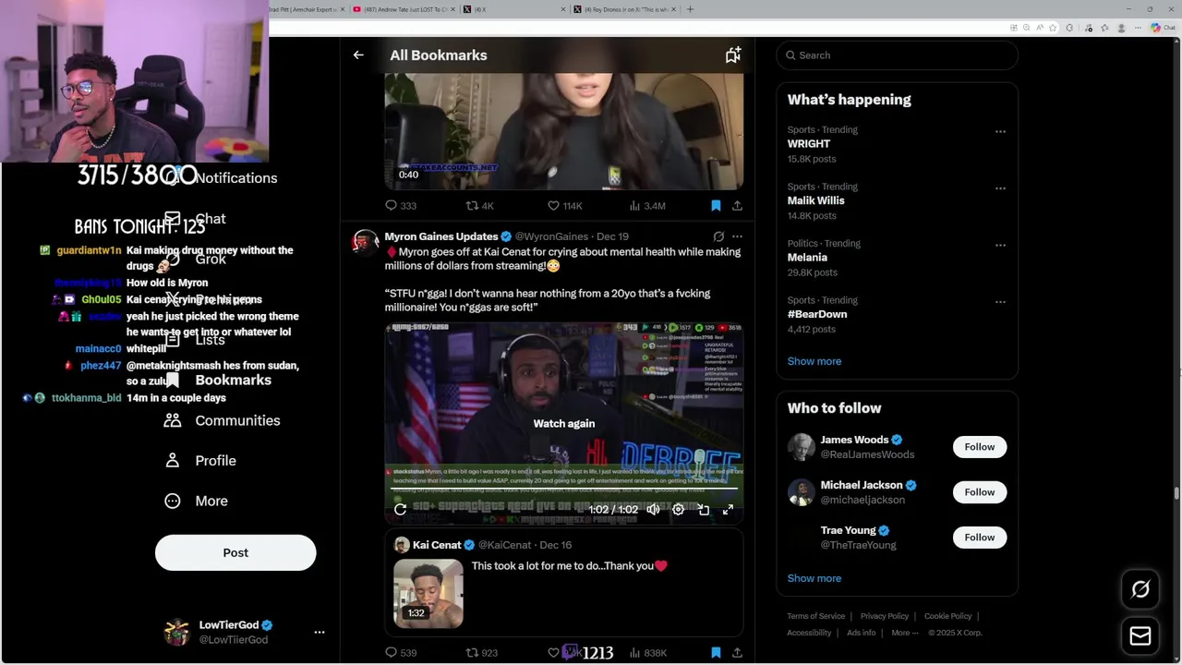Reply to the 333-comment post
The image size is (1182, 665).
click(401, 206)
